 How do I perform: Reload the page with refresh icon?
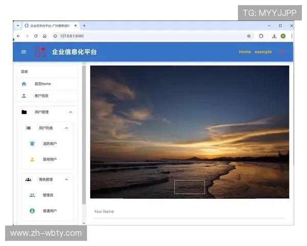coord(36,36)
